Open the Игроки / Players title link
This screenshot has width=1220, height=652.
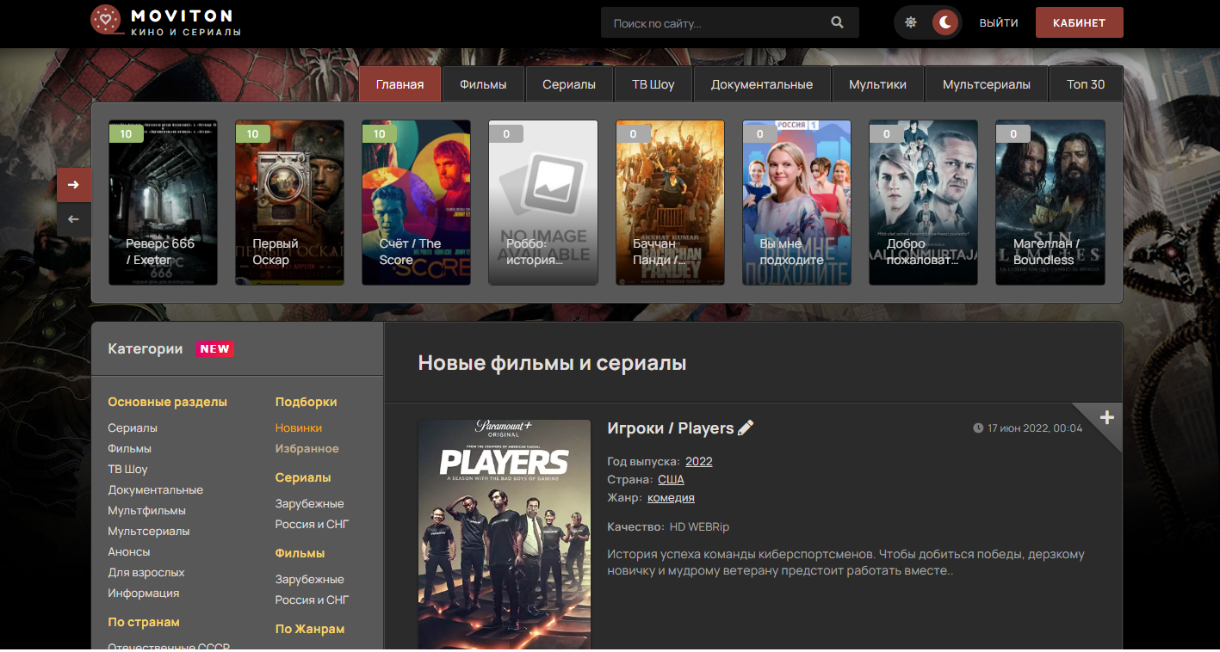(x=671, y=428)
